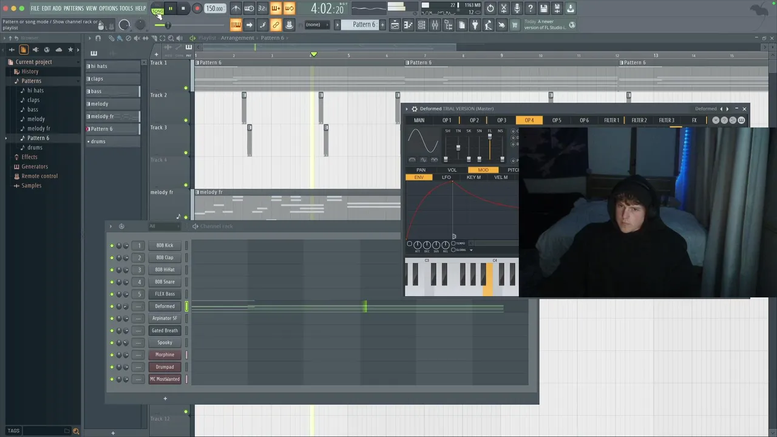This screenshot has width=777, height=437.
Task: Mute the 808 Clap channel green light
Action: pyautogui.click(x=112, y=258)
